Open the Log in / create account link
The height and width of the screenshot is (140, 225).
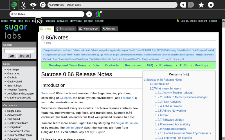coord(193,21)
